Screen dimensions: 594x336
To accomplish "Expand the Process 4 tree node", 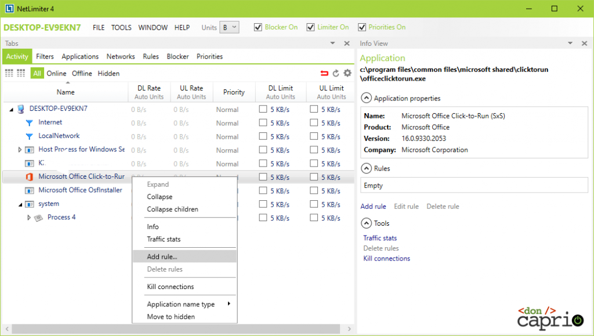I will pyautogui.click(x=29, y=218).
